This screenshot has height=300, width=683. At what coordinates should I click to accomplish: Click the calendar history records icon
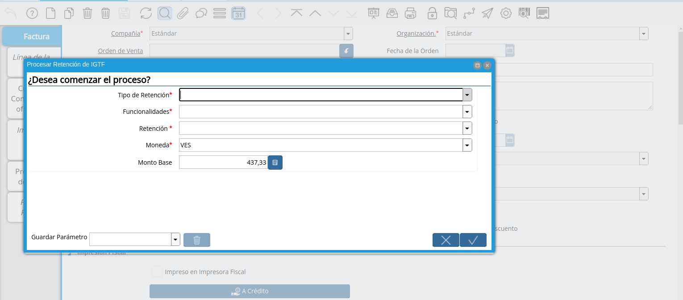pyautogui.click(x=238, y=13)
